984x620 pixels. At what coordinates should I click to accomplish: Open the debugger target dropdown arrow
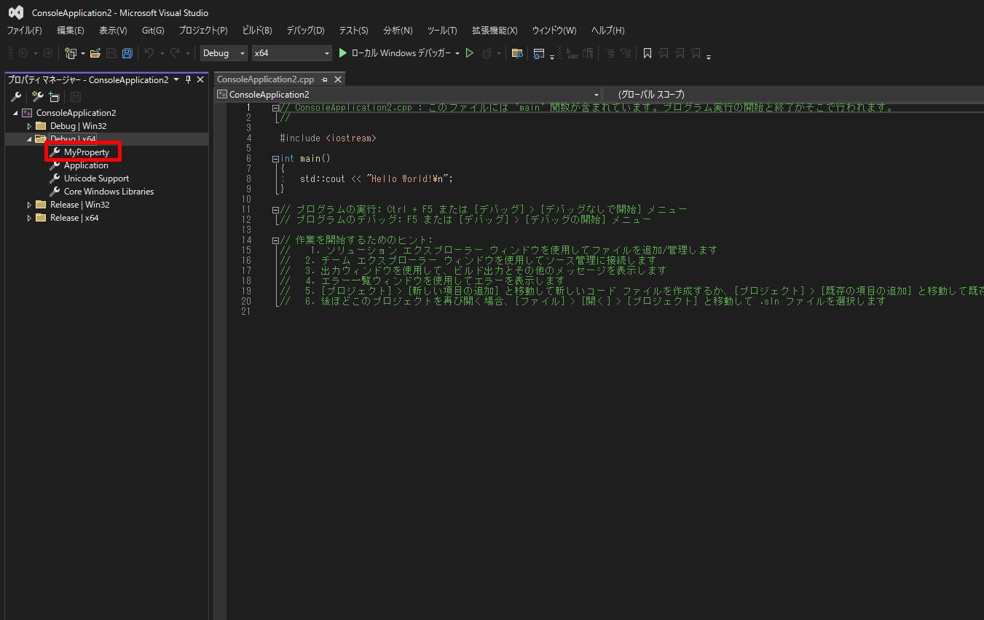click(457, 53)
